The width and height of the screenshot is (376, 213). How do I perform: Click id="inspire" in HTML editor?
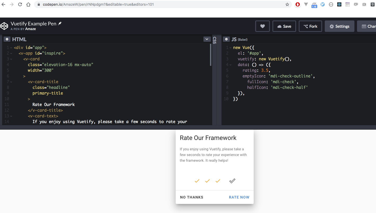(x=49, y=53)
